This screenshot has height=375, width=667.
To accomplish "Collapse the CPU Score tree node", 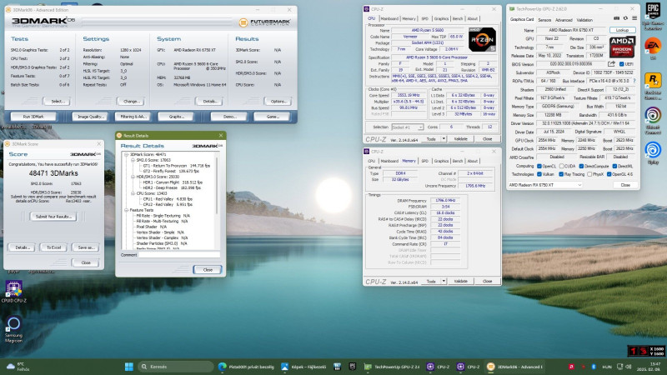I will coord(133,193).
